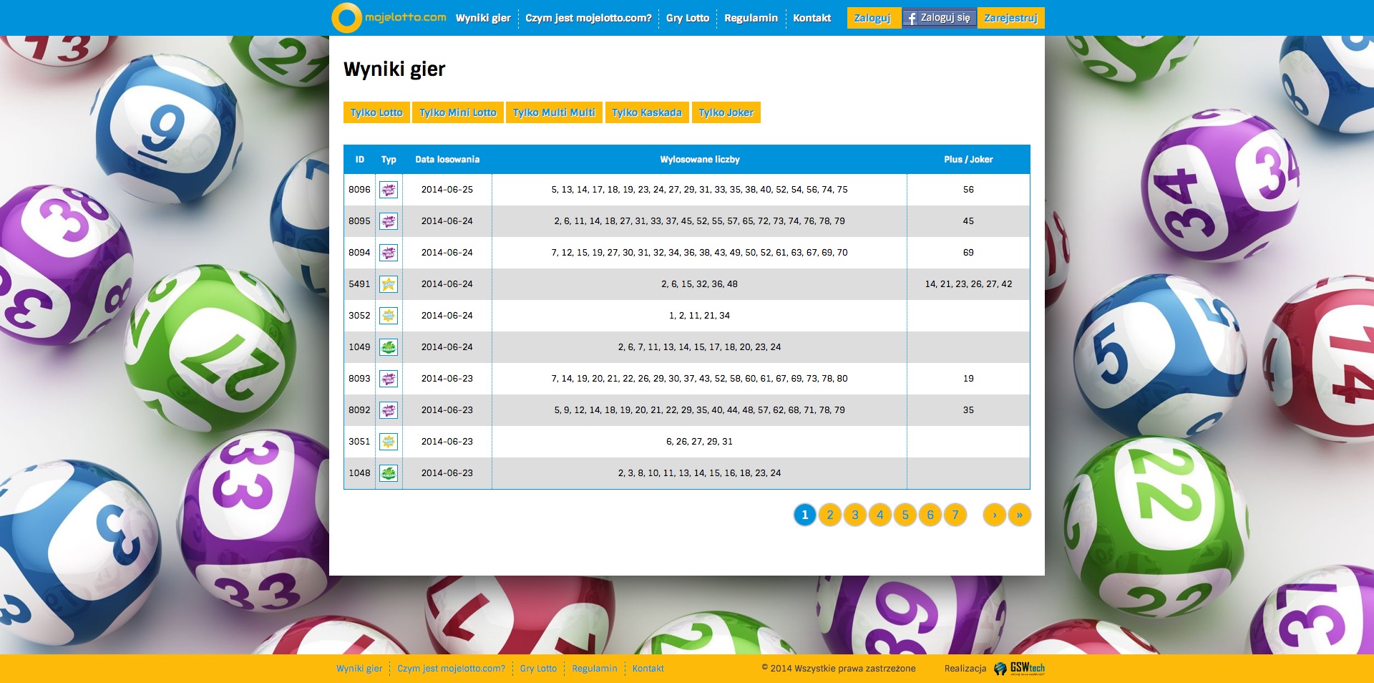Click drawn numbers 1, 2, 11, 21, 34
This screenshot has width=1374, height=683.
[699, 316]
